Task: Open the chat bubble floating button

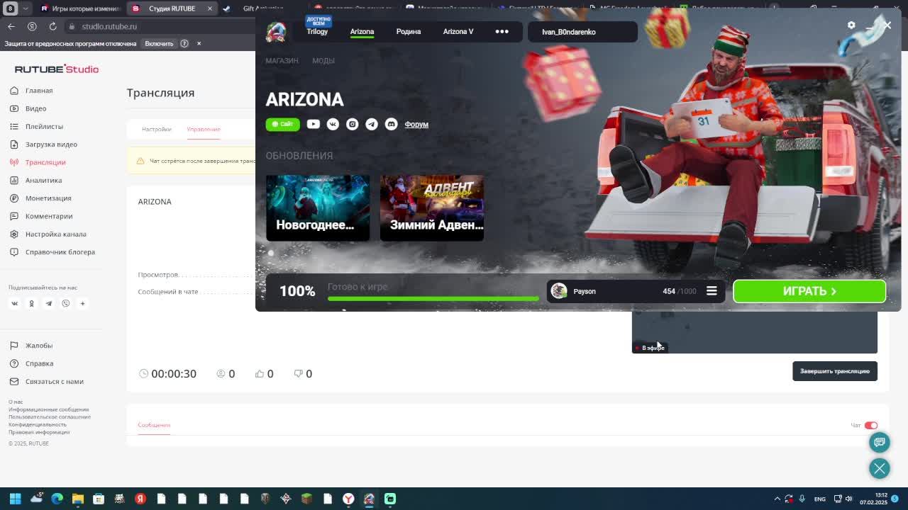Action: [x=880, y=442]
